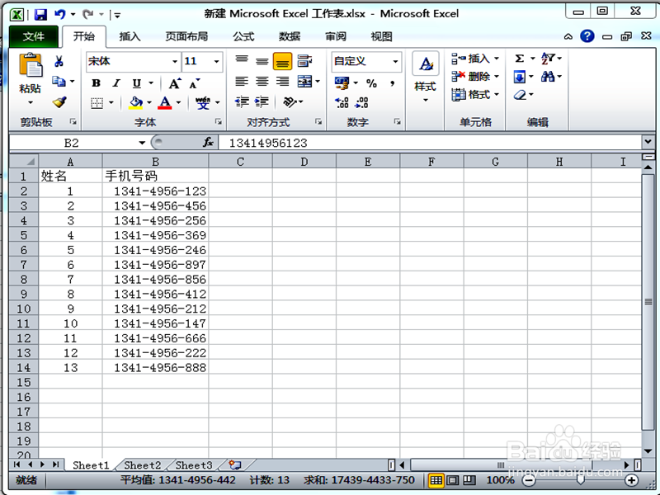
Task: Click the Insert Function fx icon
Action: [x=208, y=142]
